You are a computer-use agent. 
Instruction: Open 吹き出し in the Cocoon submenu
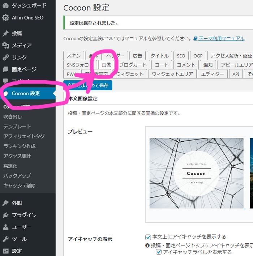pyautogui.click(x=13, y=116)
